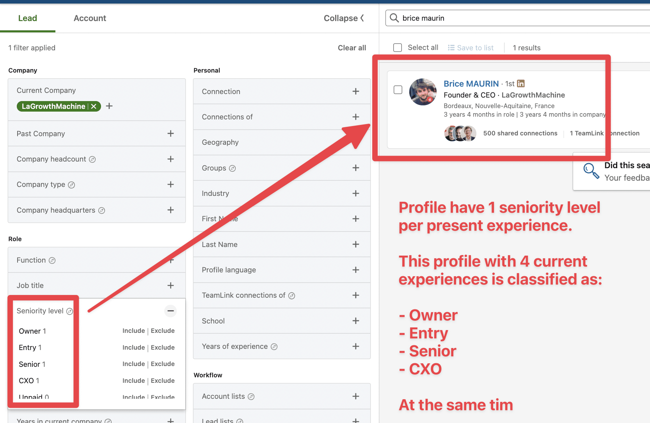This screenshot has height=423, width=650.
Task: Click the Save to list icon
Action: (451, 48)
